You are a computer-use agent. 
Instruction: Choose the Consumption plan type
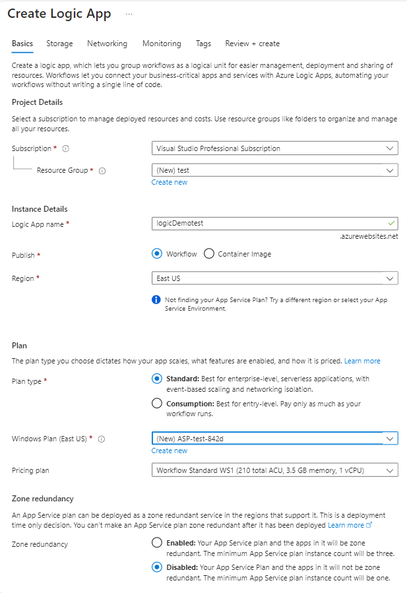157,403
